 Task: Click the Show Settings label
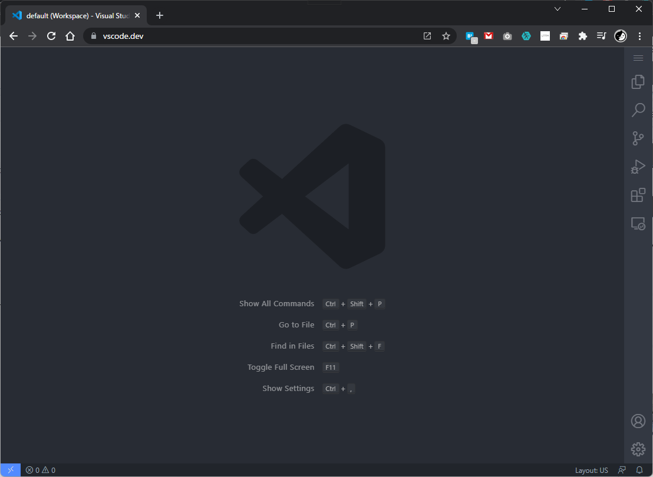[288, 388]
